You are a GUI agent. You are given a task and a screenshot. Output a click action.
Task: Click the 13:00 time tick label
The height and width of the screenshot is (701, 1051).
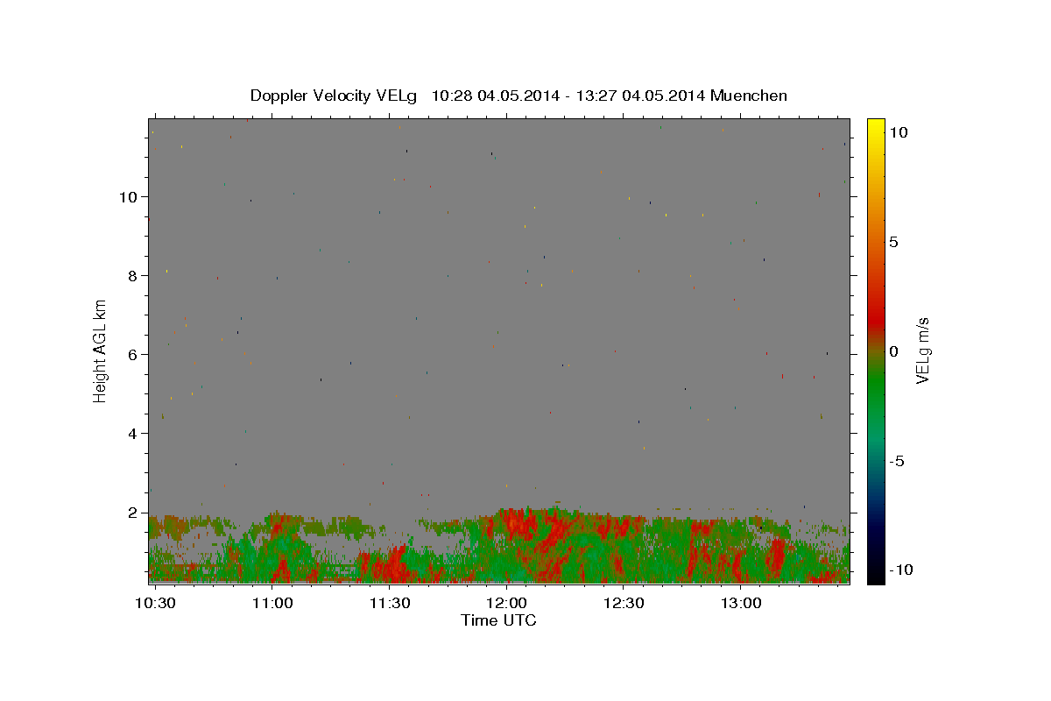tap(740, 603)
